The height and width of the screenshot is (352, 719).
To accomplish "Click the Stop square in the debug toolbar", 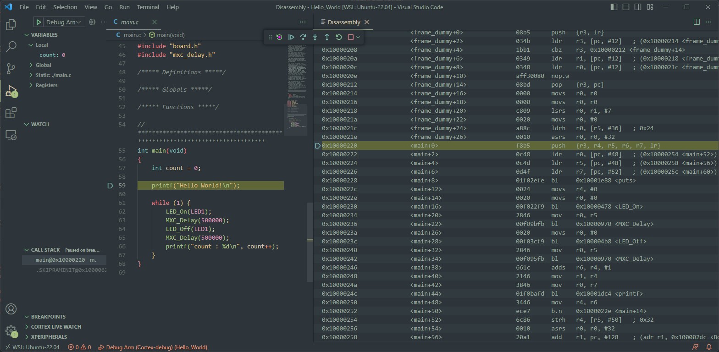I will point(351,37).
